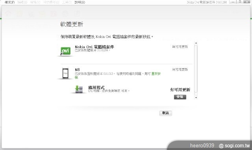Click the applications download arrow icon
252x150 pixels.
tap(79, 89)
